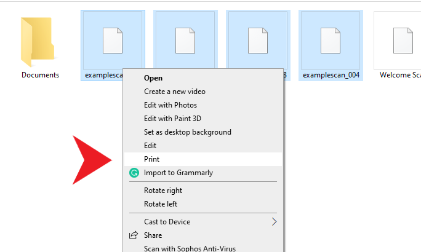Click the examplescan_004 filename label
This screenshot has height=252, width=421.
[x=331, y=75]
